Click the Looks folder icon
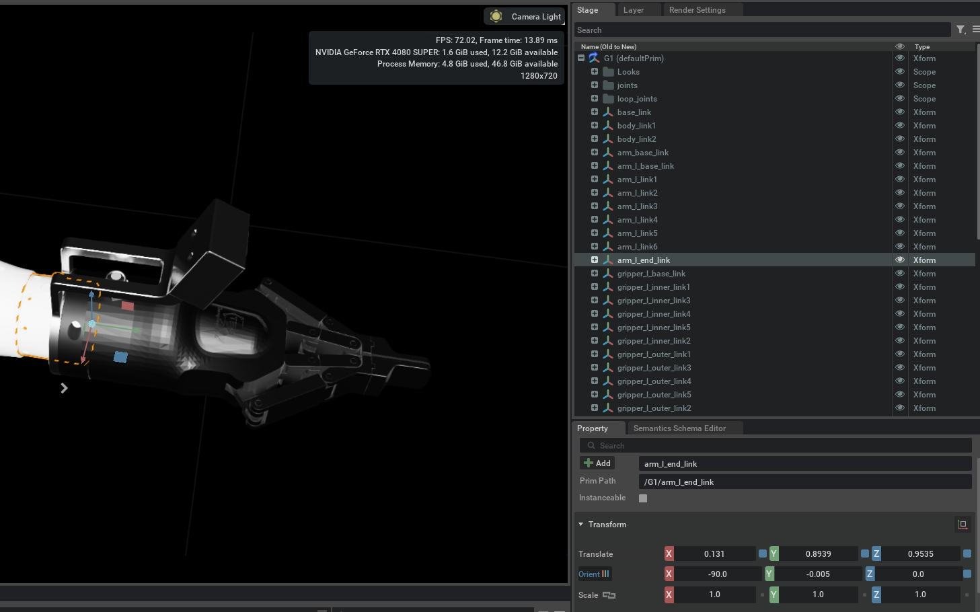Screen dimensions: 980x612 pyautogui.click(x=608, y=72)
